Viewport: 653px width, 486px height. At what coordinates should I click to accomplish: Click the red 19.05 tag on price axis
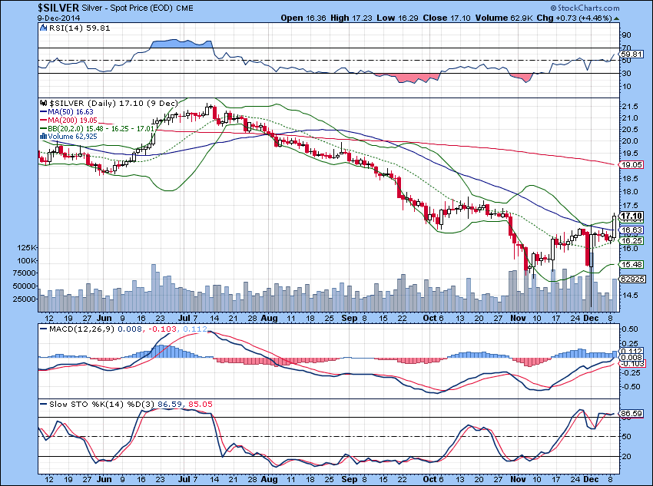(x=631, y=164)
